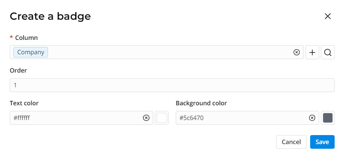Save the new badge
This screenshot has width=344, height=157.
322,142
